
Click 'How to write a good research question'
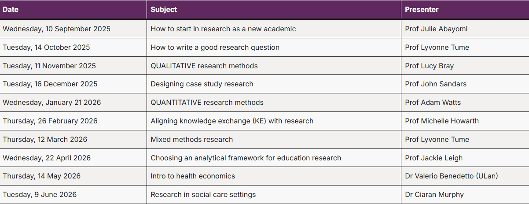coord(215,48)
